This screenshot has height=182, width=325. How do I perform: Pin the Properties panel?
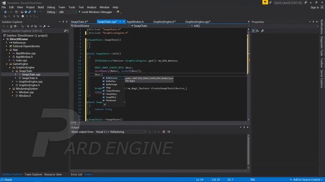click(313, 22)
